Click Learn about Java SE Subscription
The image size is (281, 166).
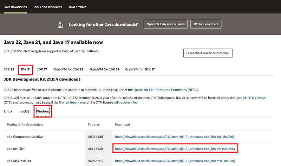click(208, 53)
